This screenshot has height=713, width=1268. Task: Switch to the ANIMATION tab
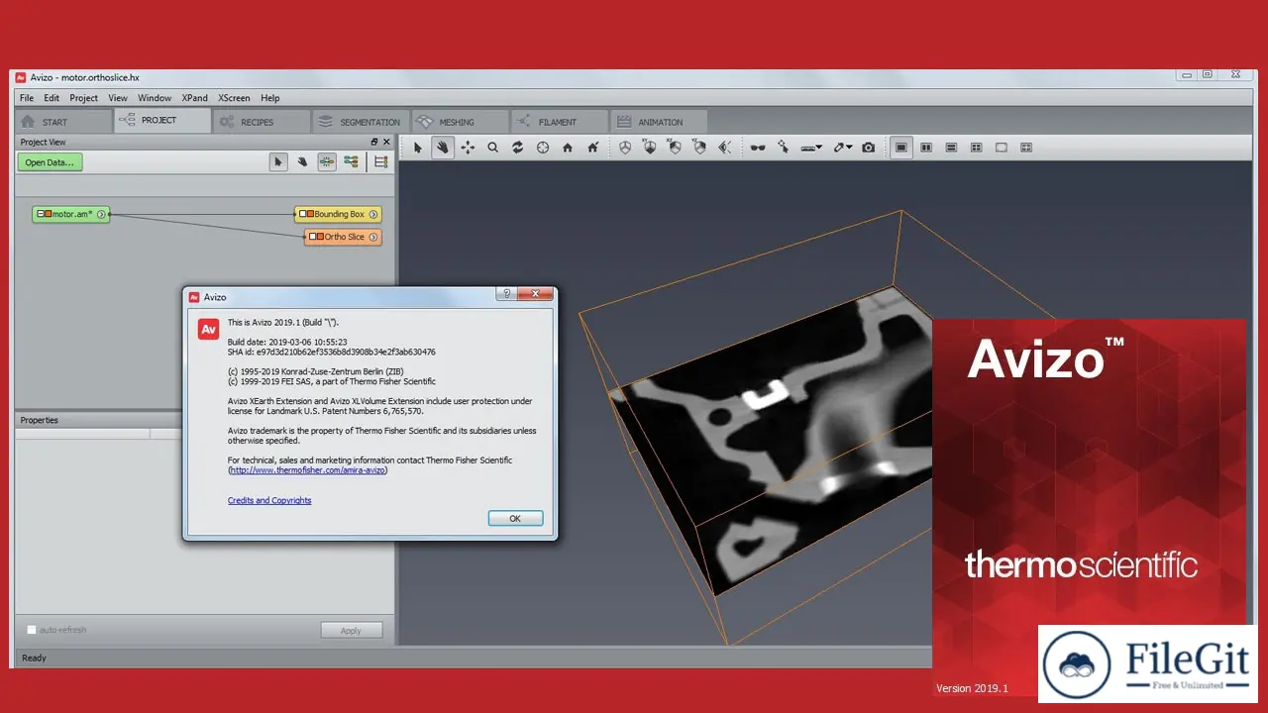(658, 122)
